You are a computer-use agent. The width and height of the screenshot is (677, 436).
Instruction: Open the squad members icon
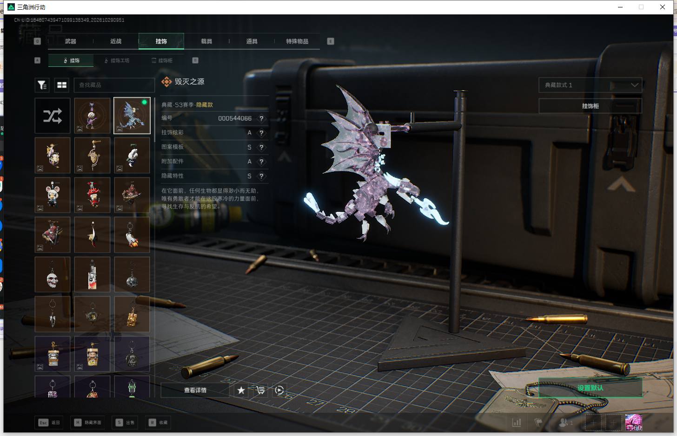pyautogui.click(x=565, y=423)
